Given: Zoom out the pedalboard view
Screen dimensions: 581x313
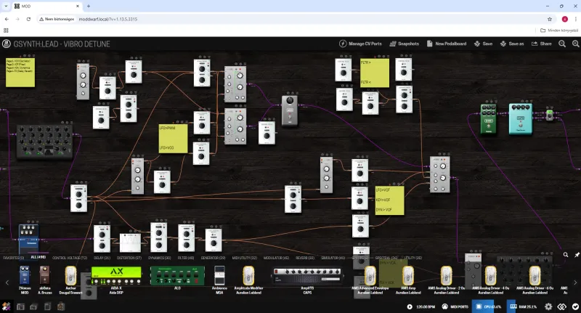Looking at the screenshot, I should [562, 44].
